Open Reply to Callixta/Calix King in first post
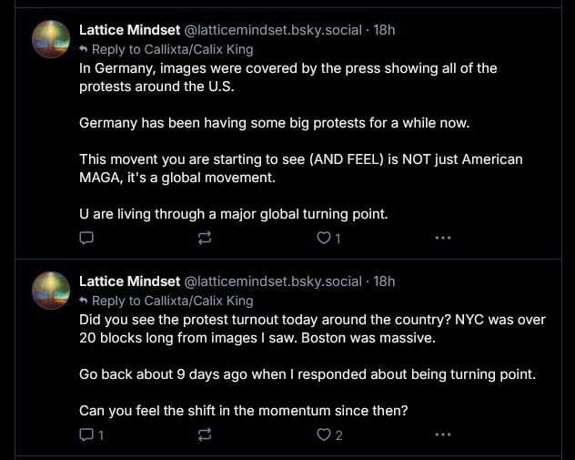 point(166,49)
